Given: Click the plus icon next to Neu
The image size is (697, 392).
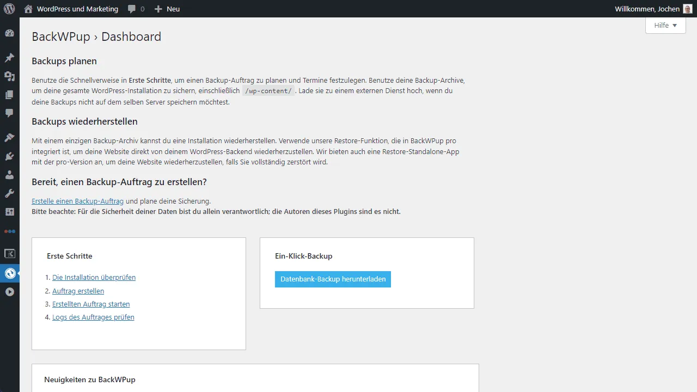Looking at the screenshot, I should 158,9.
